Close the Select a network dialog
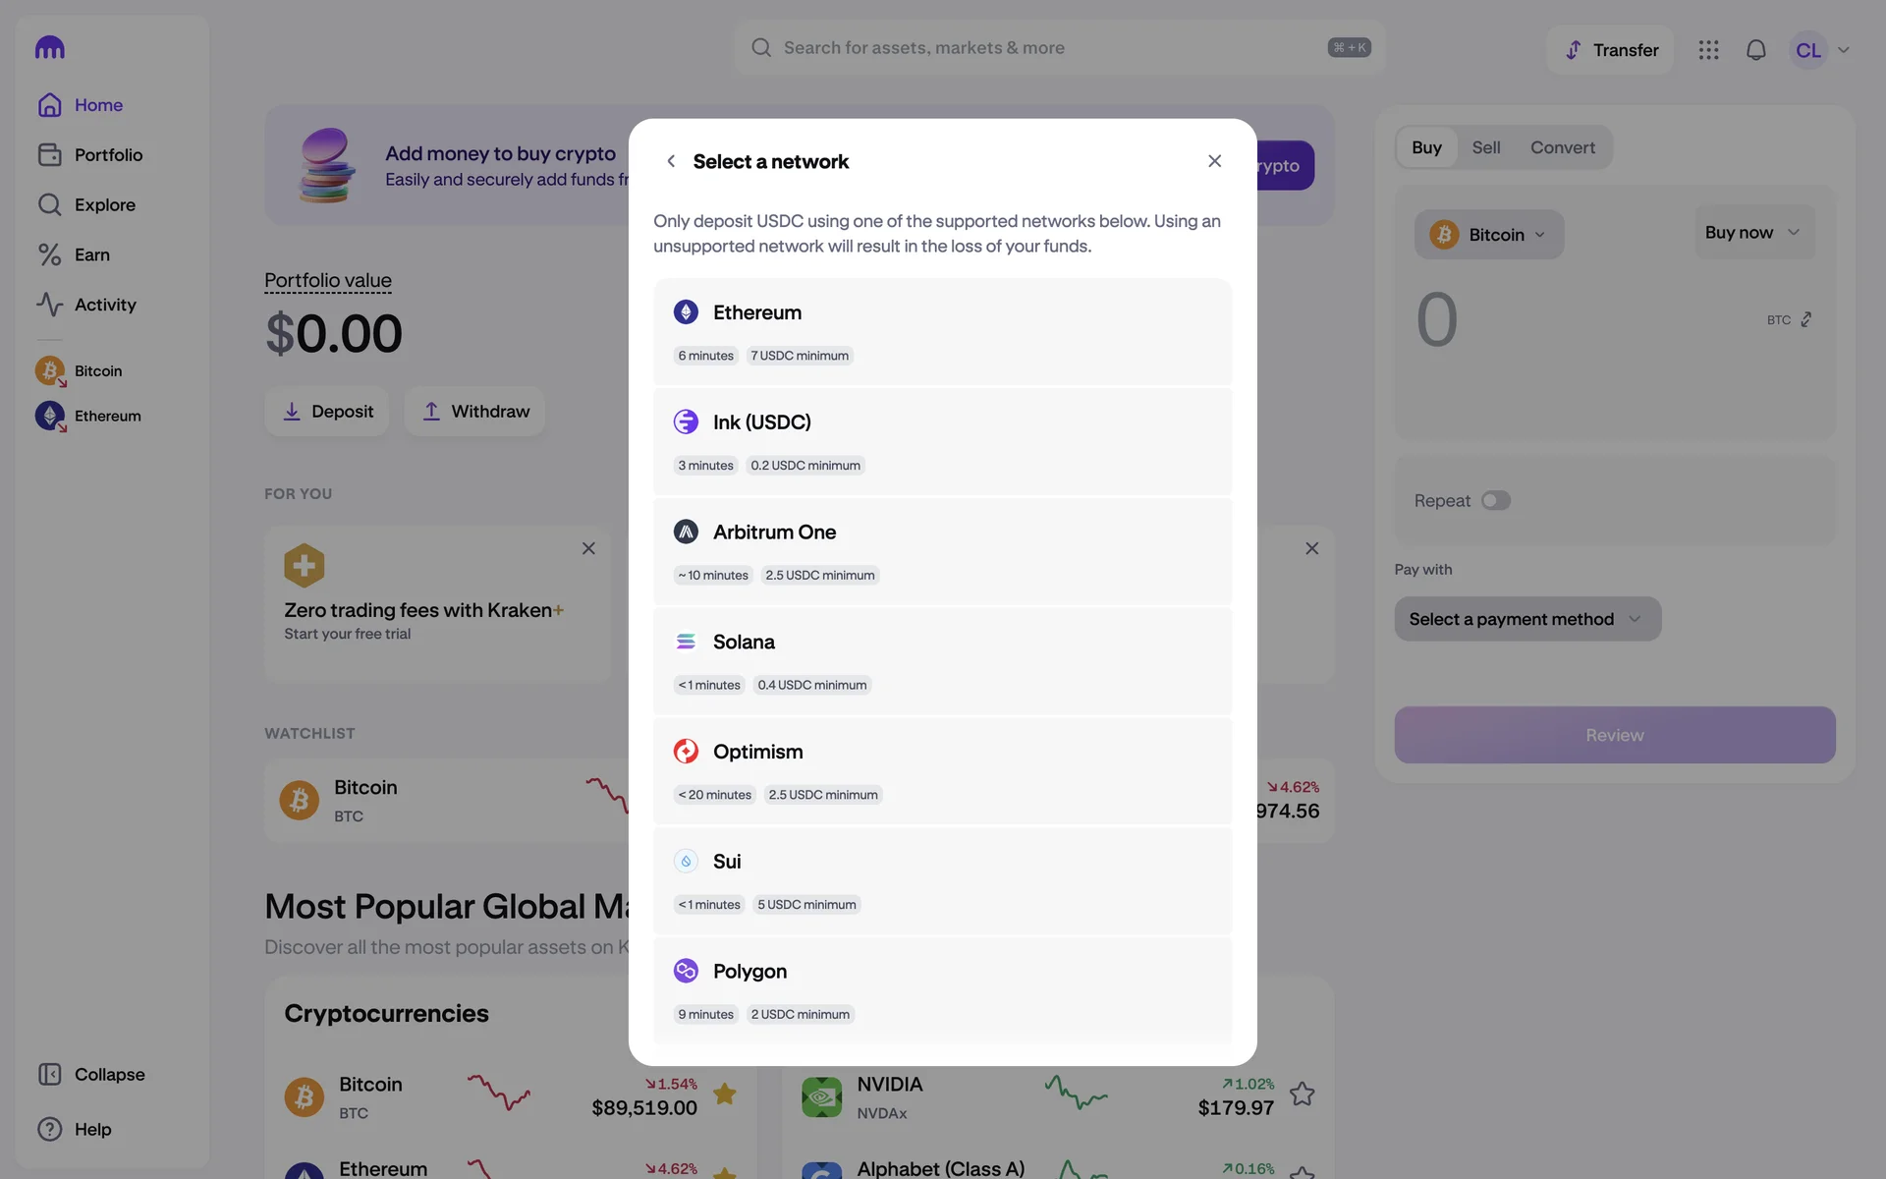Image resolution: width=1886 pixels, height=1179 pixels. point(1215,161)
